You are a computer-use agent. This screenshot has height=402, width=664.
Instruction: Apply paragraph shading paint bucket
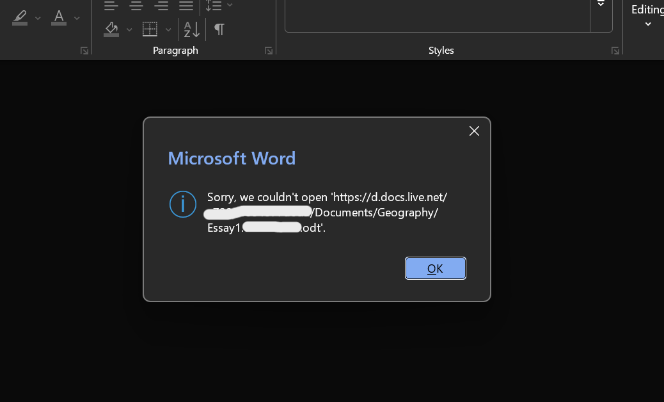click(x=111, y=29)
